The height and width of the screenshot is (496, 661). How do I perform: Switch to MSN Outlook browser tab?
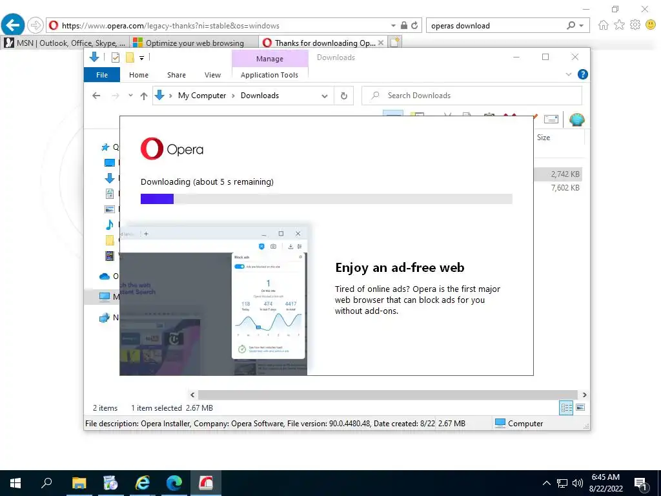click(x=65, y=43)
